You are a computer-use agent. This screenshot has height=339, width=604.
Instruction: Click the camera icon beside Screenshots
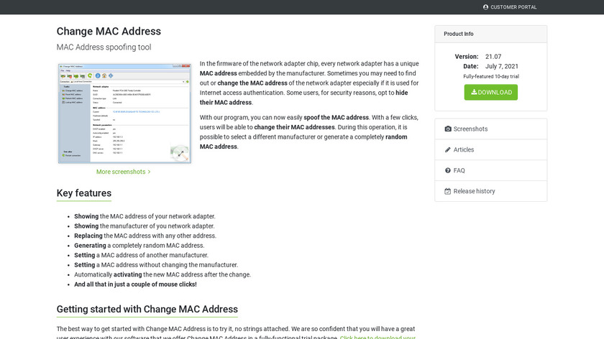pos(447,129)
